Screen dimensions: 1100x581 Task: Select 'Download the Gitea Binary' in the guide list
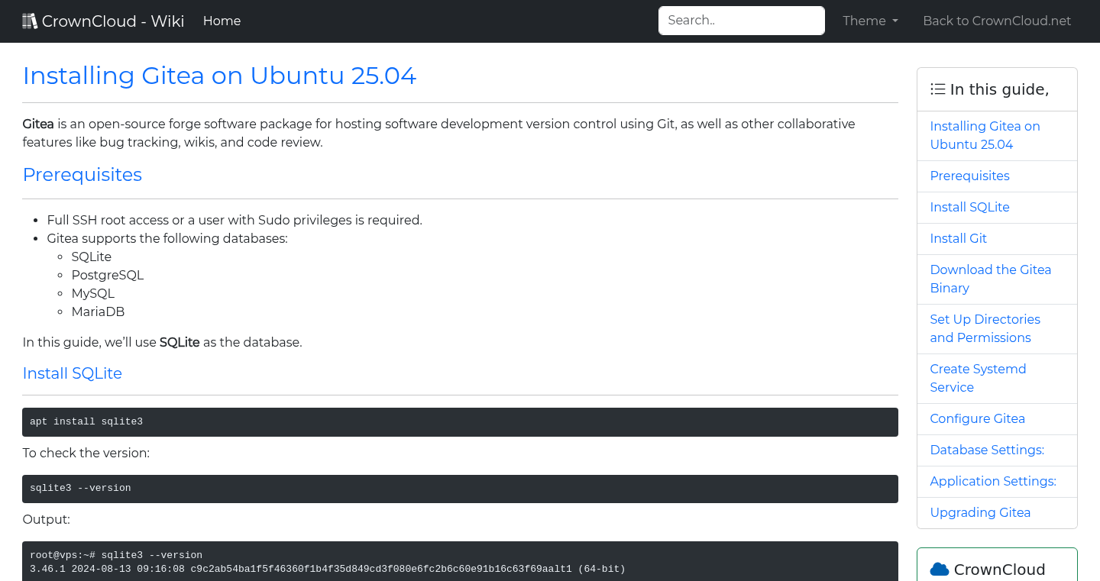(x=991, y=279)
